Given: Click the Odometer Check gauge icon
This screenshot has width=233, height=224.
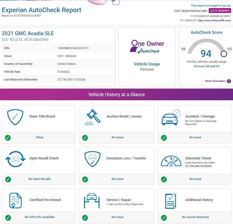Looking at the screenshot, I should [x=171, y=161].
